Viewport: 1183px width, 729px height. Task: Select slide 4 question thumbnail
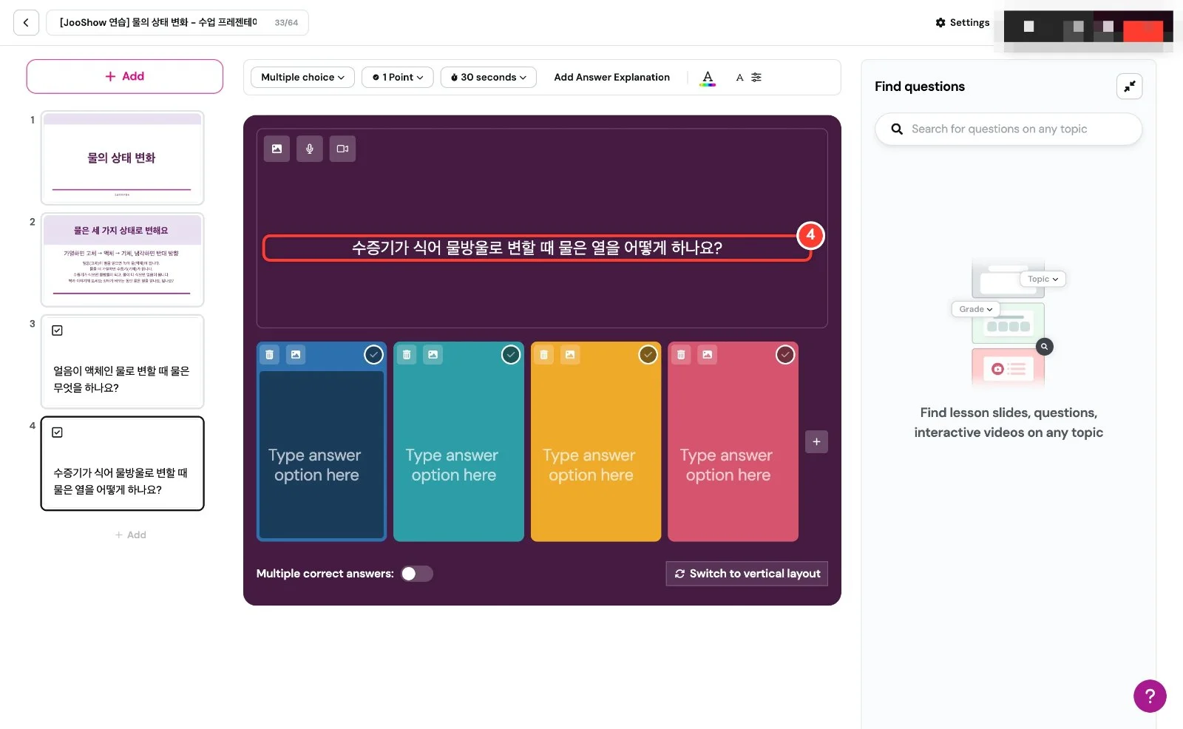[123, 464]
